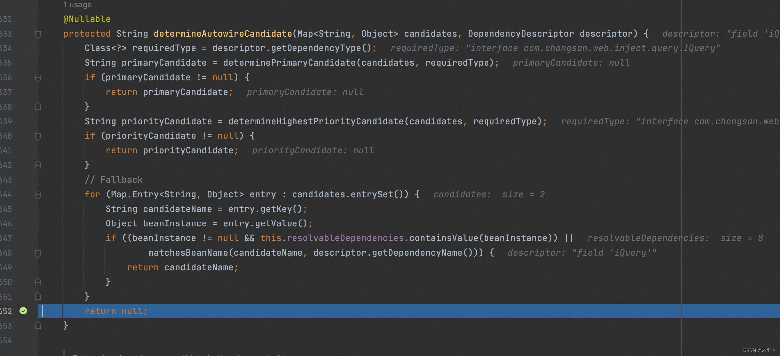This screenshot has height=356, width=780.
Task: Collapse the matchesBeanName fold at line 648
Action: [x=38, y=253]
